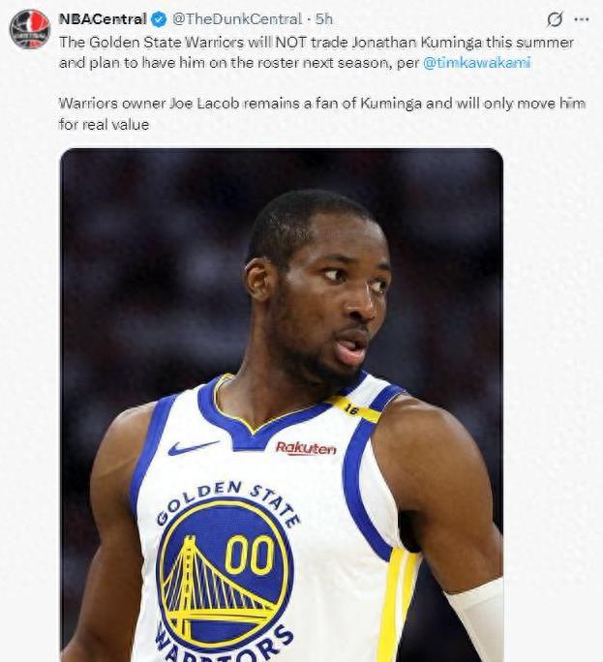The height and width of the screenshot is (662, 603).
Task: Click the Nike swoosh on the jersey
Action: tap(194, 447)
